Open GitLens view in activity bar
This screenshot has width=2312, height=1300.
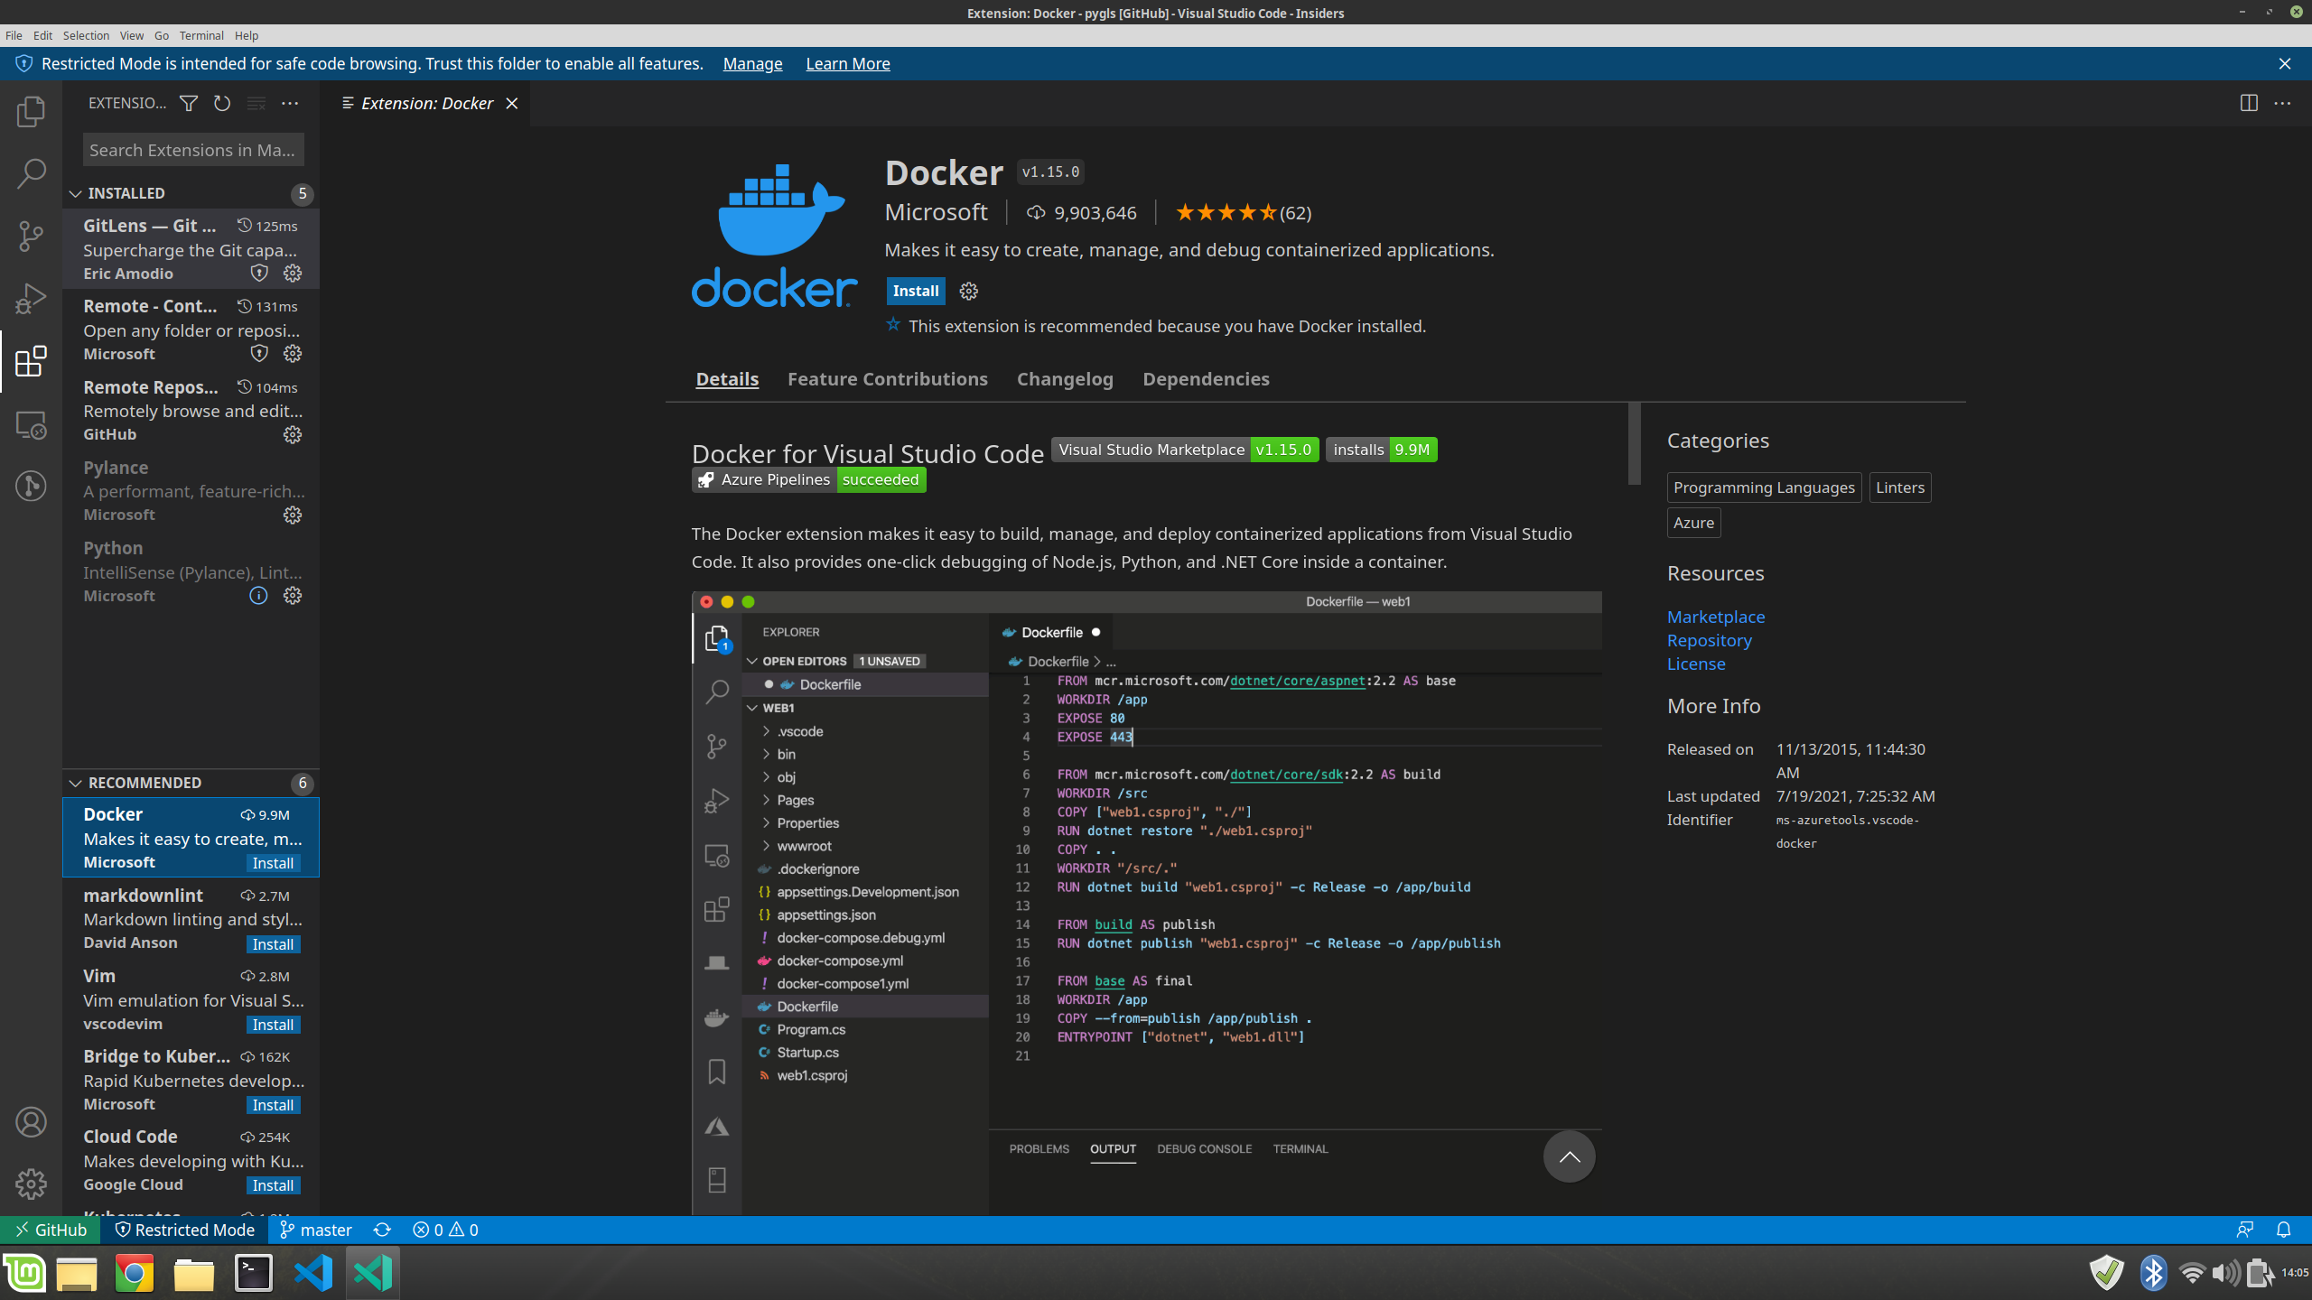(x=31, y=487)
